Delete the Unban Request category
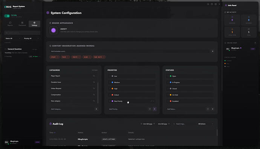This screenshot has height=149, width=260. [x=94, y=88]
